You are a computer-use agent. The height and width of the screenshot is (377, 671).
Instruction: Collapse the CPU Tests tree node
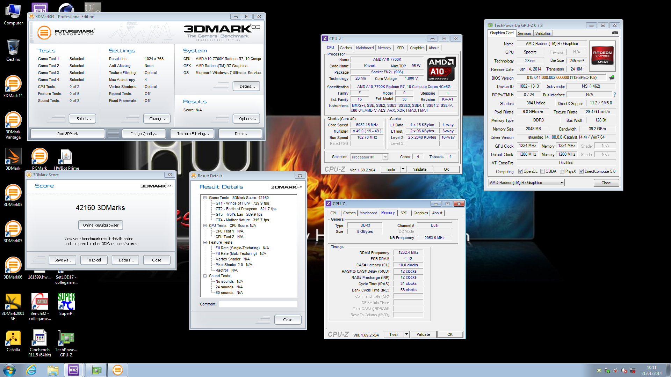tap(205, 226)
